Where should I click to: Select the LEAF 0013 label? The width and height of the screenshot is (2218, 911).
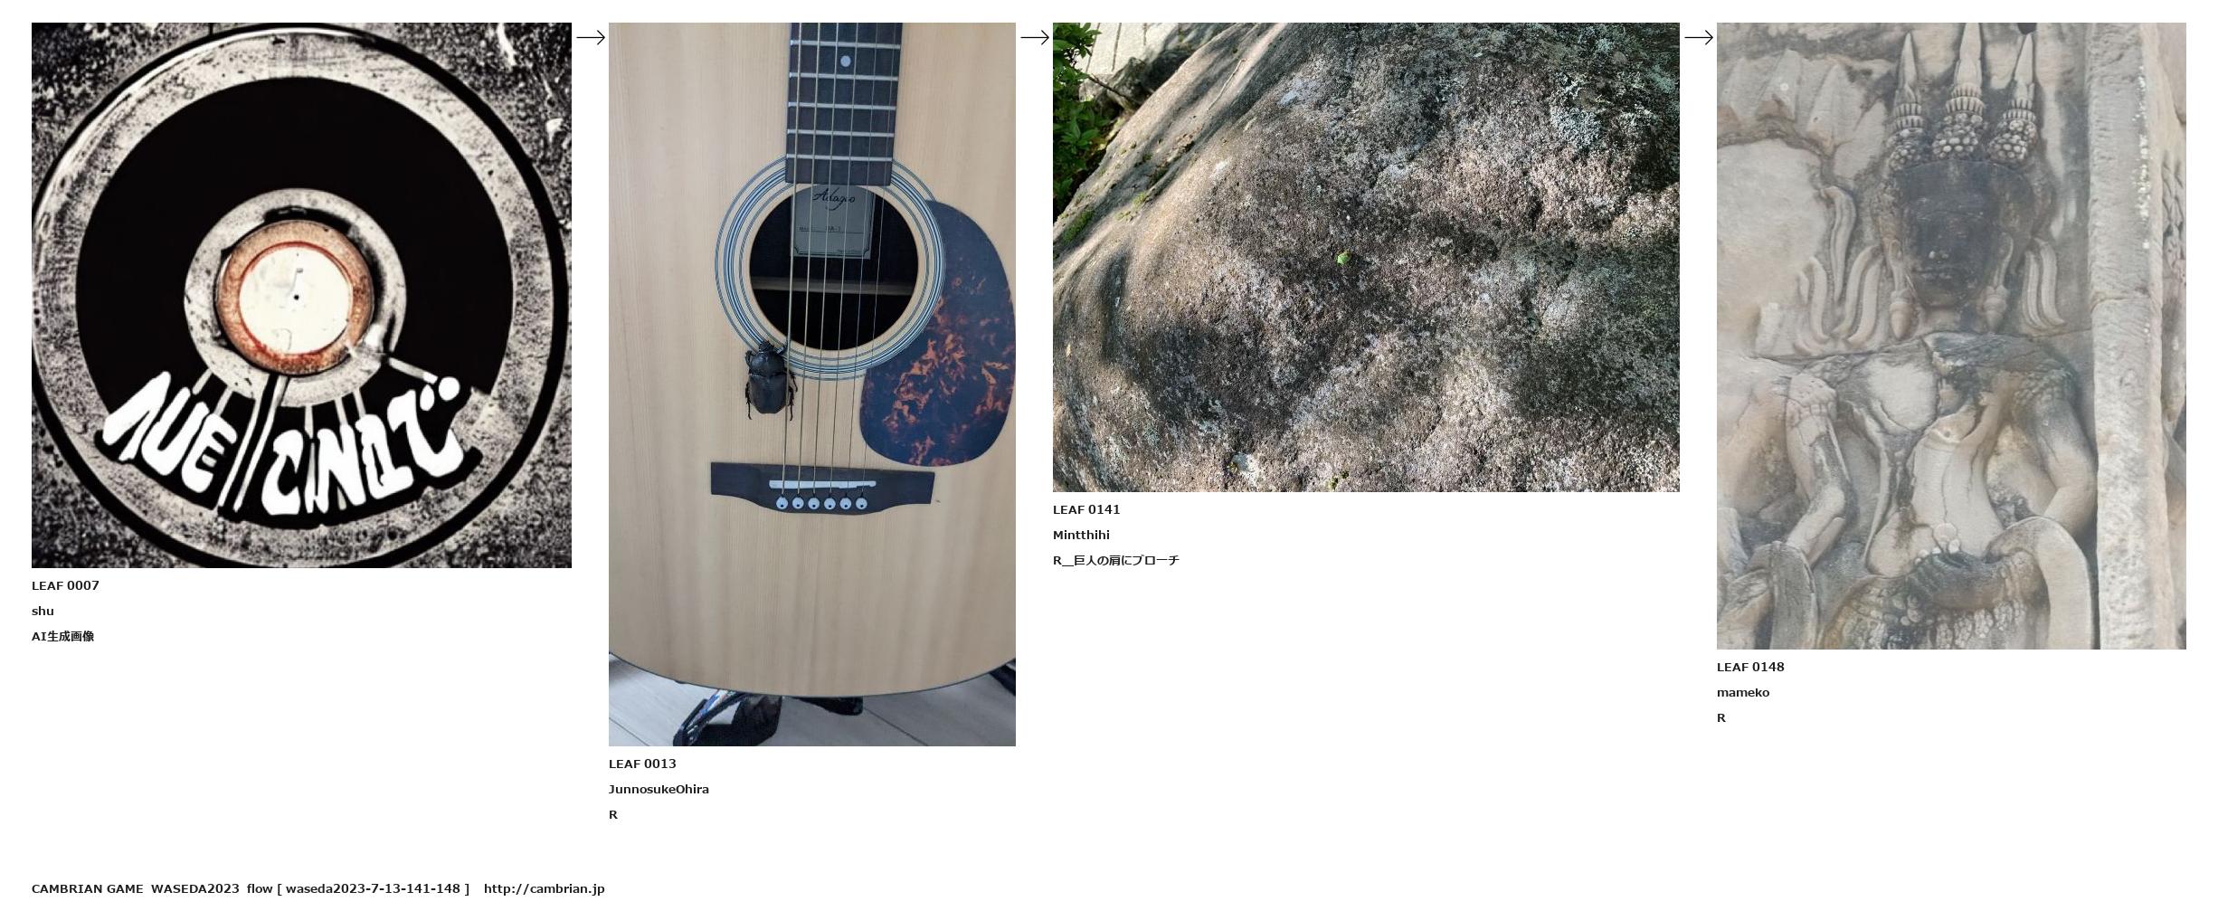[642, 764]
